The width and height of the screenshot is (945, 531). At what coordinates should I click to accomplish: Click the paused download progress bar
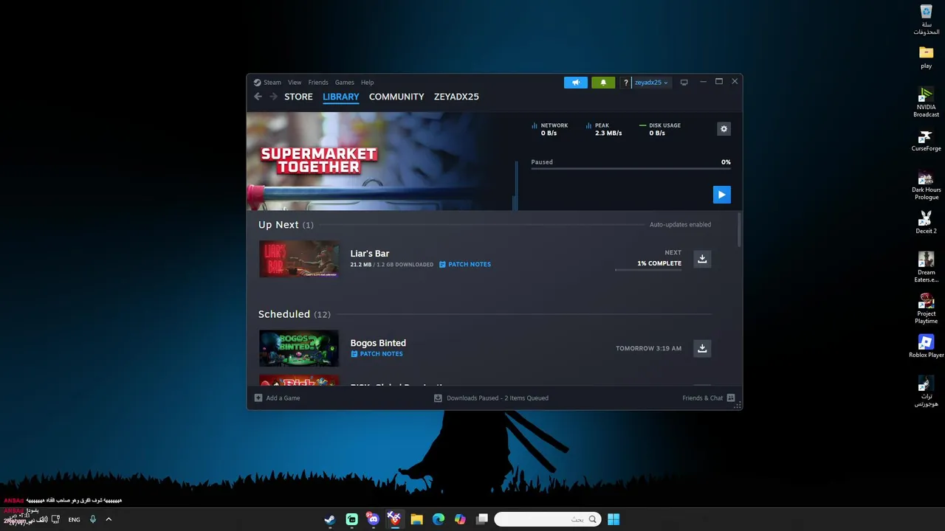click(x=630, y=169)
